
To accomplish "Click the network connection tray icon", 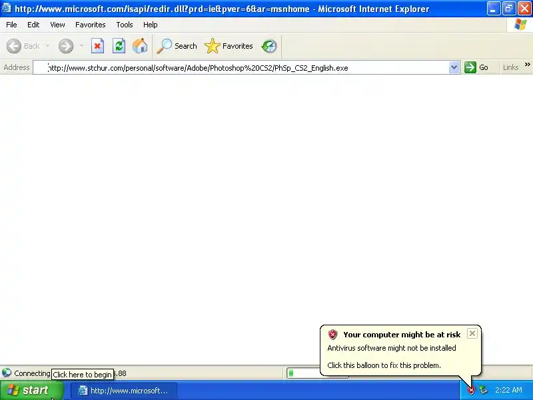I will 483,390.
